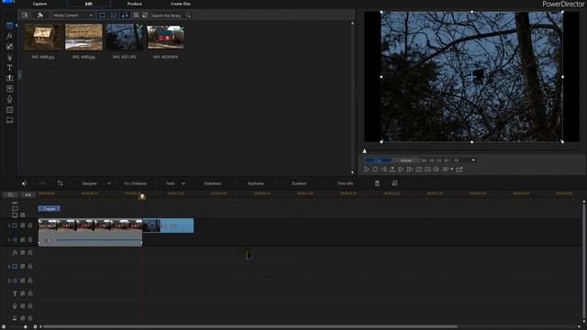Toggle video track 2 enable checkbox
This screenshot has height=330, width=587.
22,267
